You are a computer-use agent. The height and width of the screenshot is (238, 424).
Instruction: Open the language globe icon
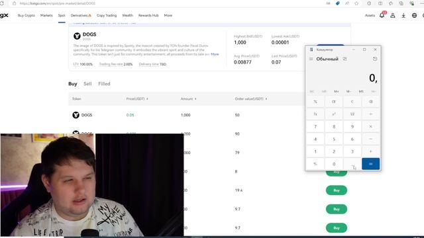coord(414,15)
